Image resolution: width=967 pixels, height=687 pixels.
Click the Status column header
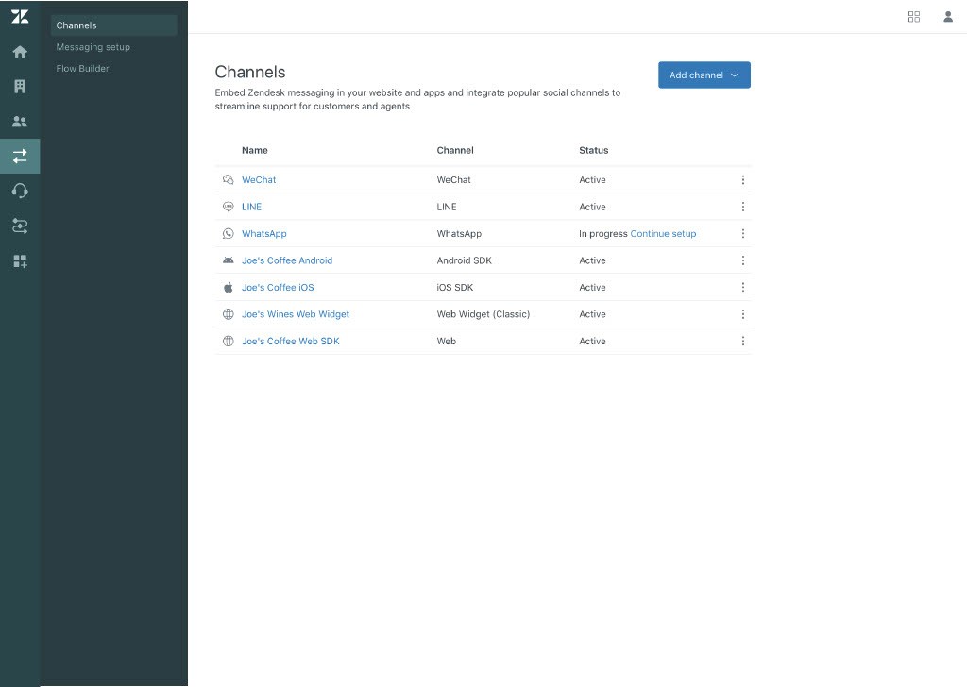(594, 150)
